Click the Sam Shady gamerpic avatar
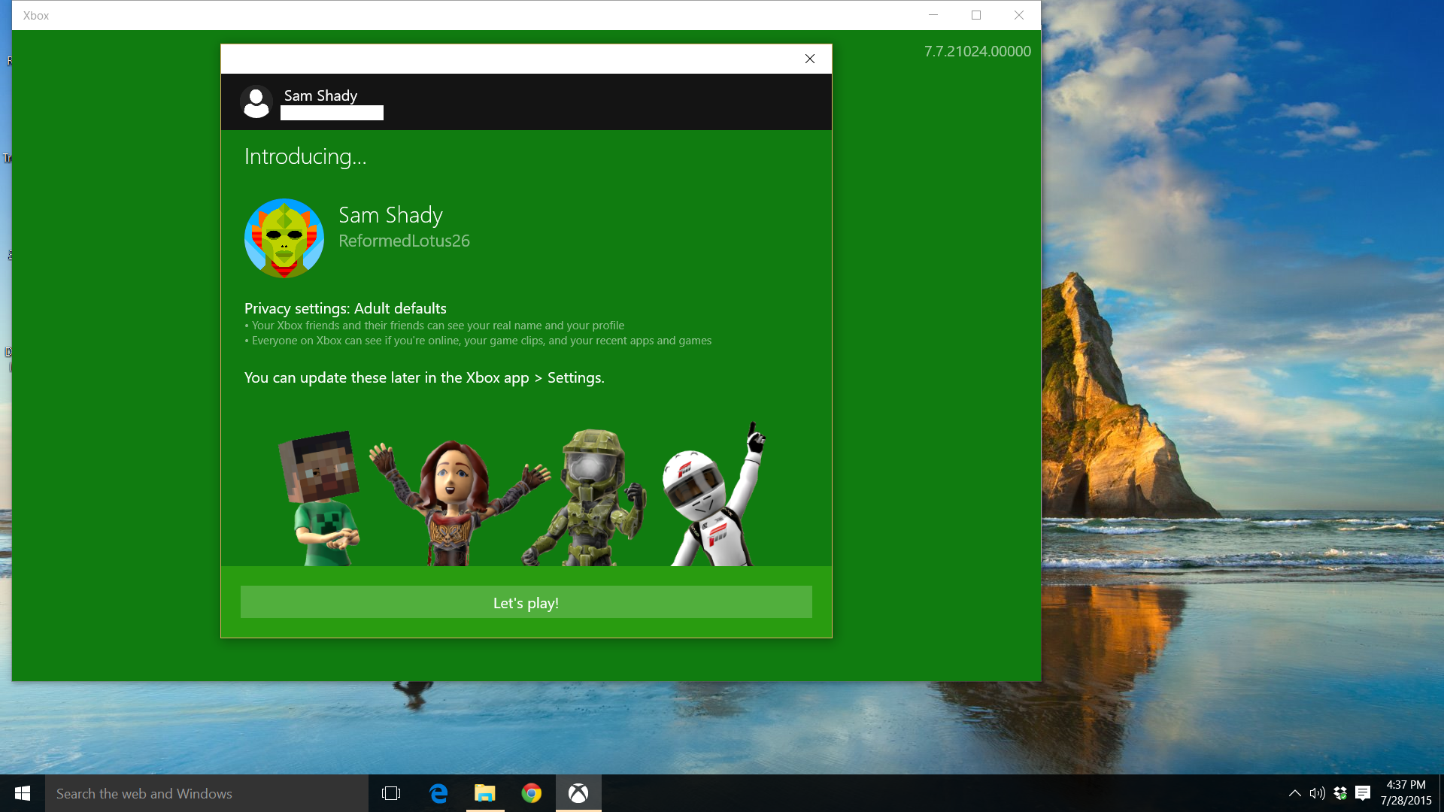This screenshot has width=1444, height=812. pos(284,238)
